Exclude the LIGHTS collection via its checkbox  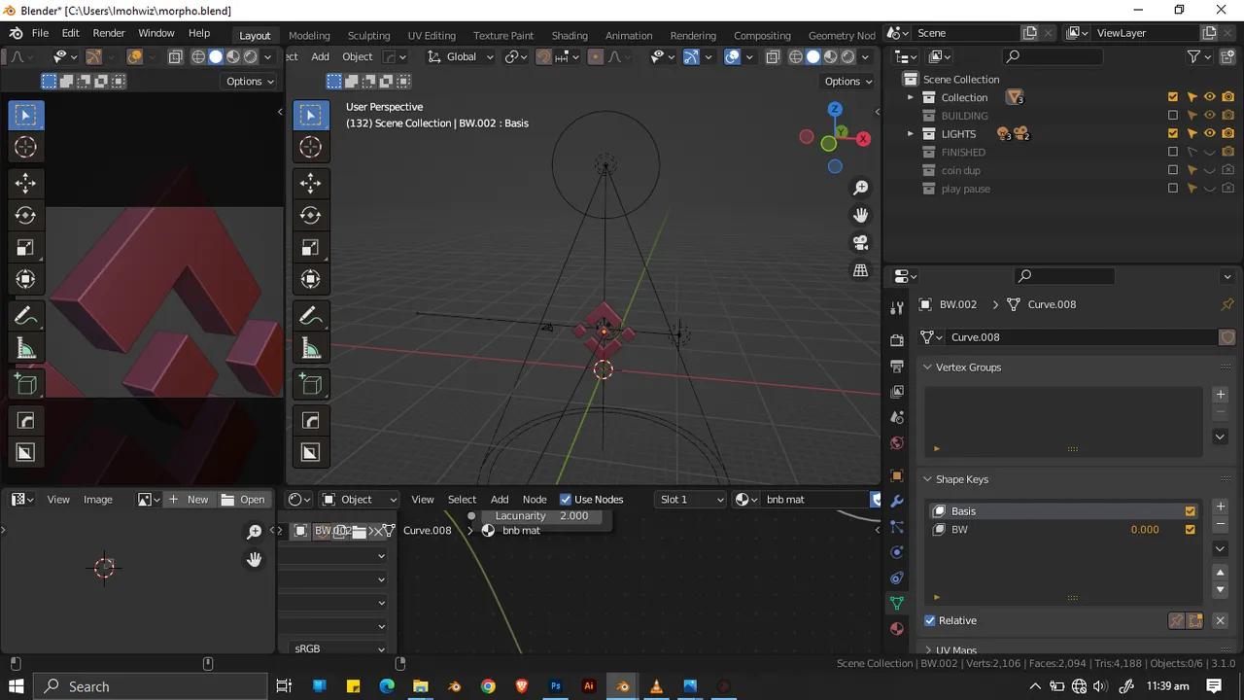pos(1173,134)
